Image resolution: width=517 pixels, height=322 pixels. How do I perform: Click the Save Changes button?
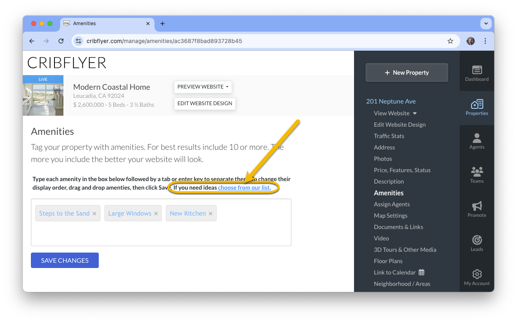coord(65,260)
